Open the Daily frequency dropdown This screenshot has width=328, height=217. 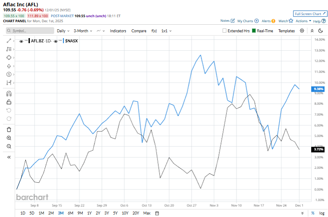63,31
